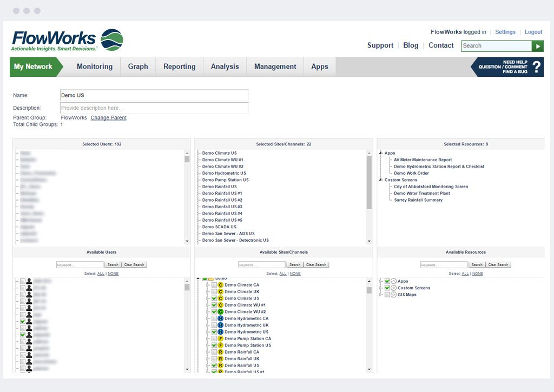Click Search button under Available Resources
The width and height of the screenshot is (554, 392).
tap(477, 265)
